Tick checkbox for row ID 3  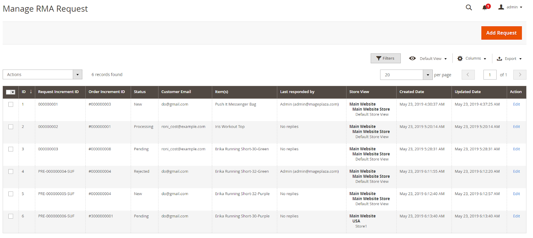(x=11, y=149)
